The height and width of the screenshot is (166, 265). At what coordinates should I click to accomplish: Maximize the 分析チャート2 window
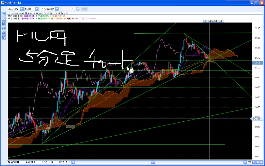[257, 3]
